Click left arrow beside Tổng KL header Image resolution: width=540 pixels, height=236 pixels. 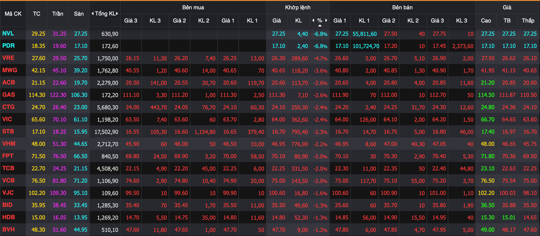[92, 14]
